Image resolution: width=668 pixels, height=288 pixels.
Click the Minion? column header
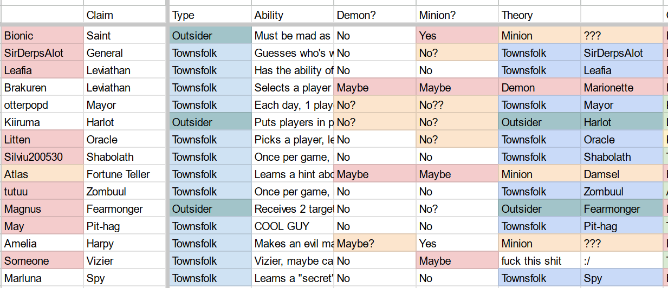pos(457,15)
